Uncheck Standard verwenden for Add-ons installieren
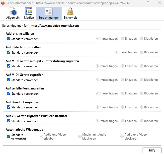Image resolution: width=164 pixels, height=155 pixels. (8, 39)
